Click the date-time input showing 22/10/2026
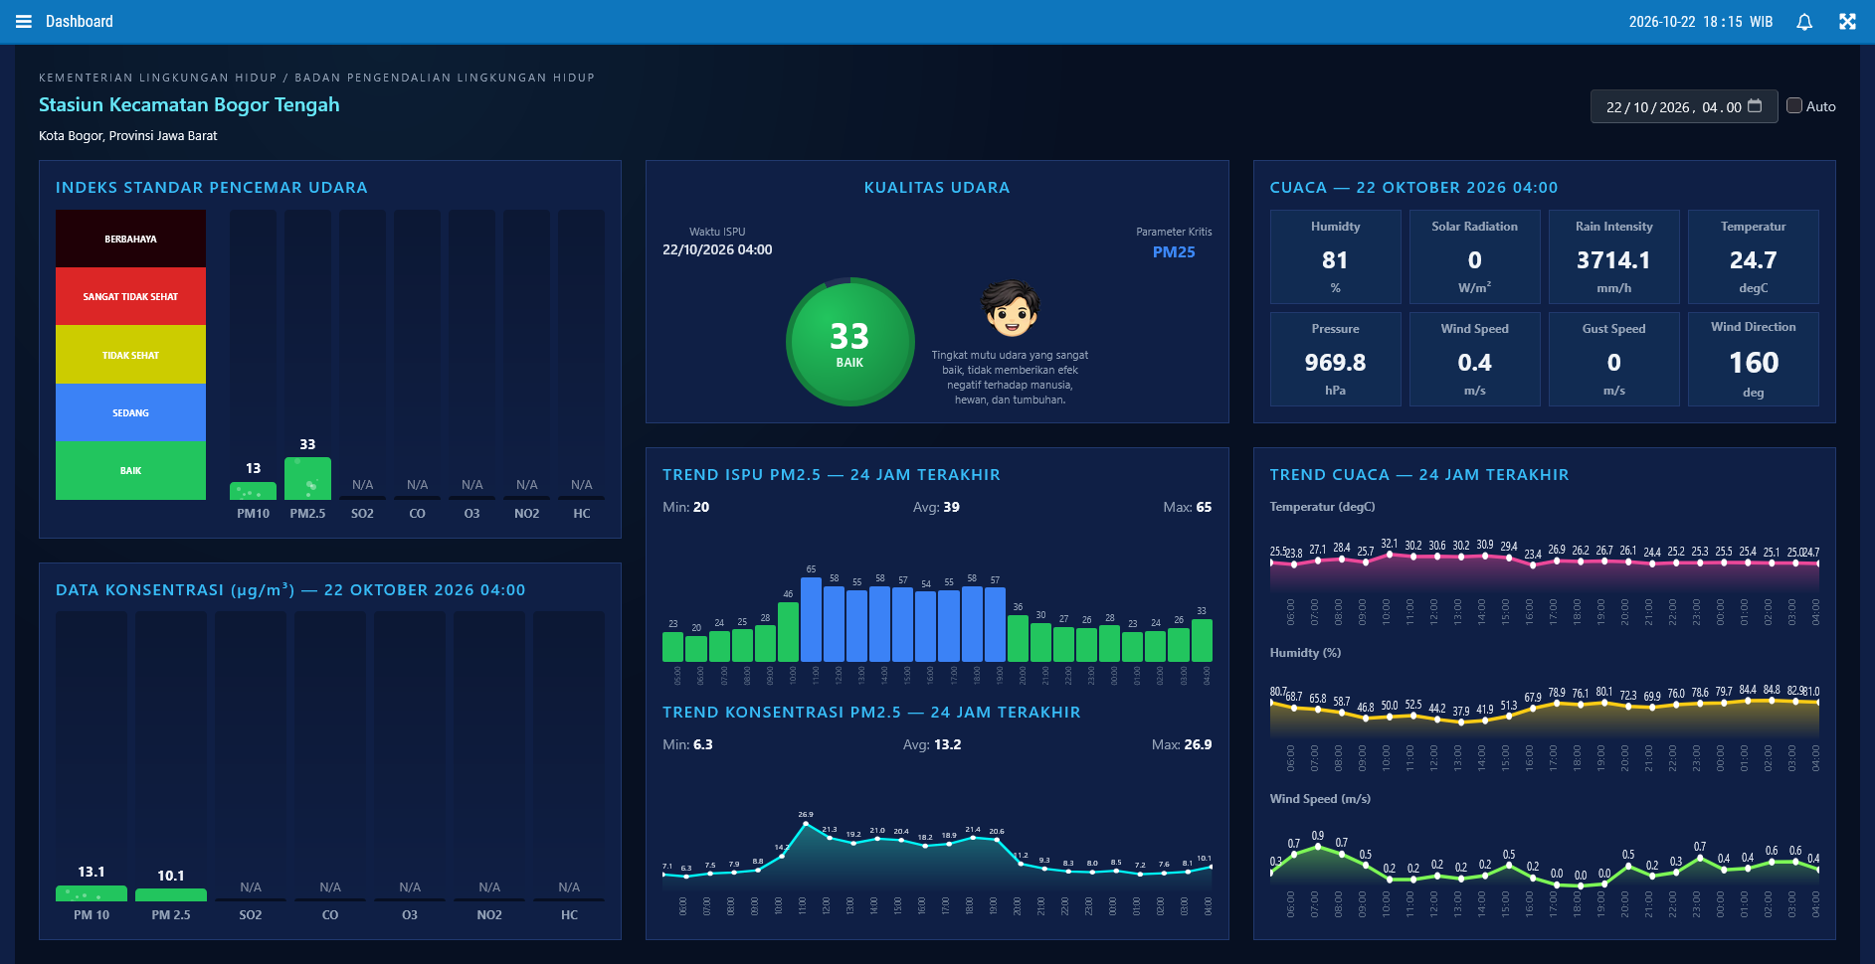Image resolution: width=1875 pixels, height=964 pixels. [1683, 106]
